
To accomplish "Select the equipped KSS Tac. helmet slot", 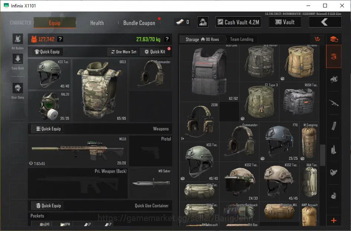I will (x=49, y=74).
